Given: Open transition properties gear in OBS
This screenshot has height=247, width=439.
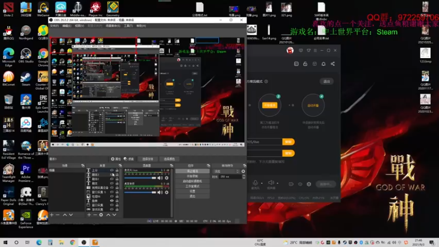Looking at the screenshot, I should pyautogui.click(x=243, y=171).
